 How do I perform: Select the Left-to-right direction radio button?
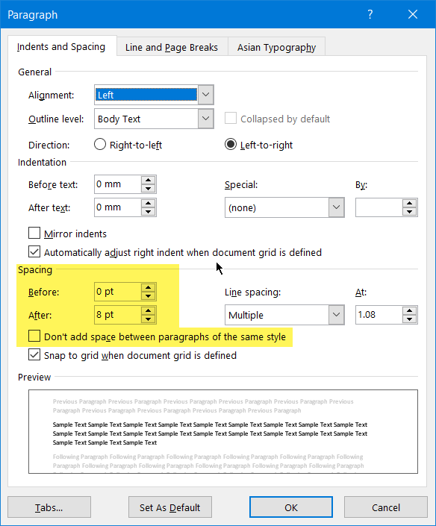[x=231, y=145]
